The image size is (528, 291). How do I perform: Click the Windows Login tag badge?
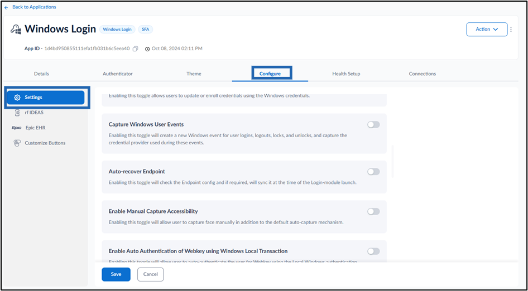coord(117,30)
